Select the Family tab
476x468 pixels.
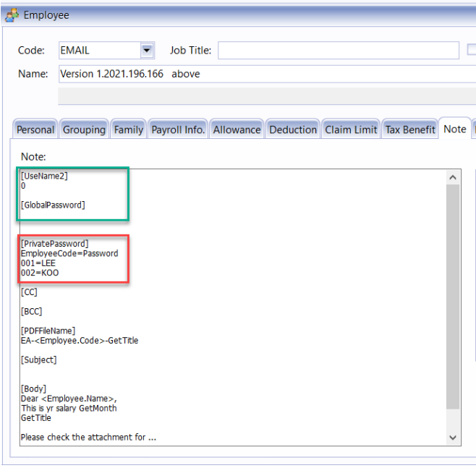pos(128,129)
